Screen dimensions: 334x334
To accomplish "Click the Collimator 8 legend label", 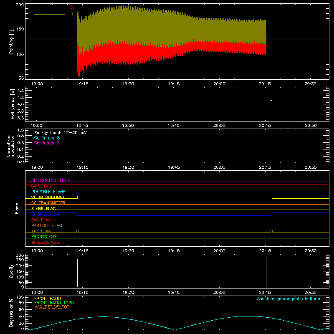I will [47, 138].
